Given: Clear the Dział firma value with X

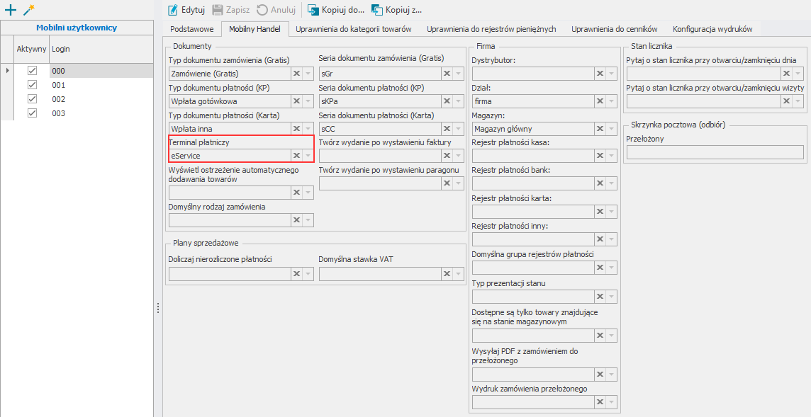Looking at the screenshot, I should click(x=600, y=101).
